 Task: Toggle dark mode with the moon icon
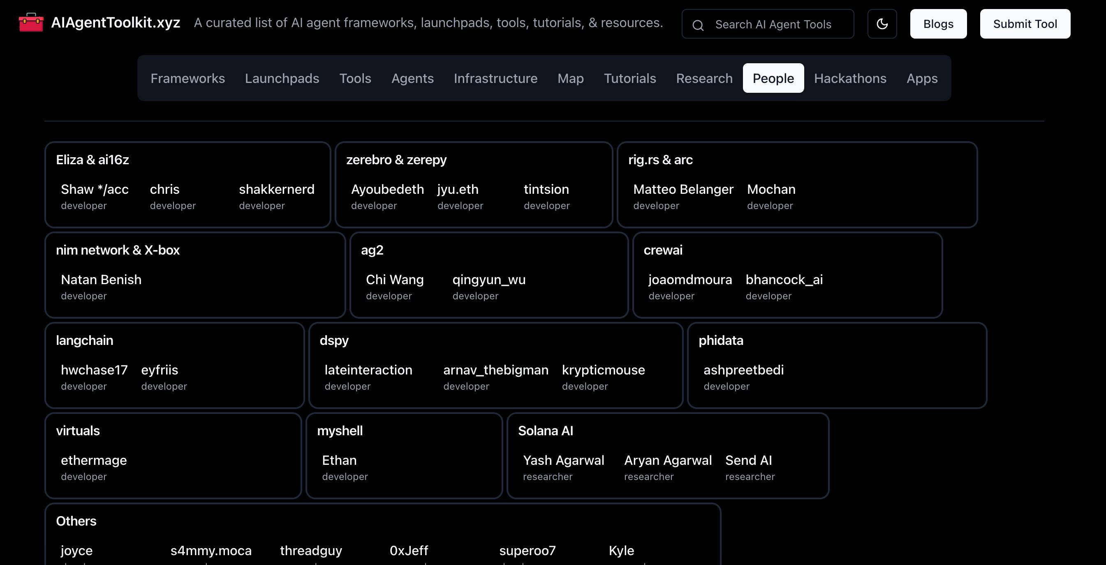point(882,24)
